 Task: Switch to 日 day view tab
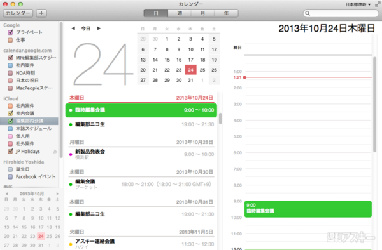156,13
